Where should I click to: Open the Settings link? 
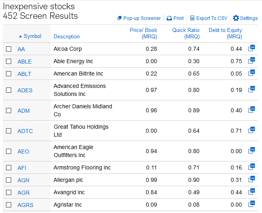click(x=249, y=18)
